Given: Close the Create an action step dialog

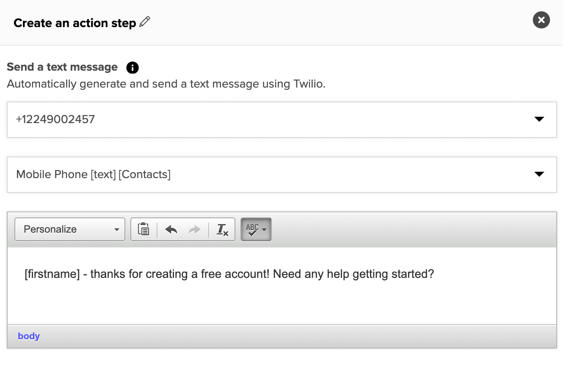Looking at the screenshot, I should [x=541, y=20].
